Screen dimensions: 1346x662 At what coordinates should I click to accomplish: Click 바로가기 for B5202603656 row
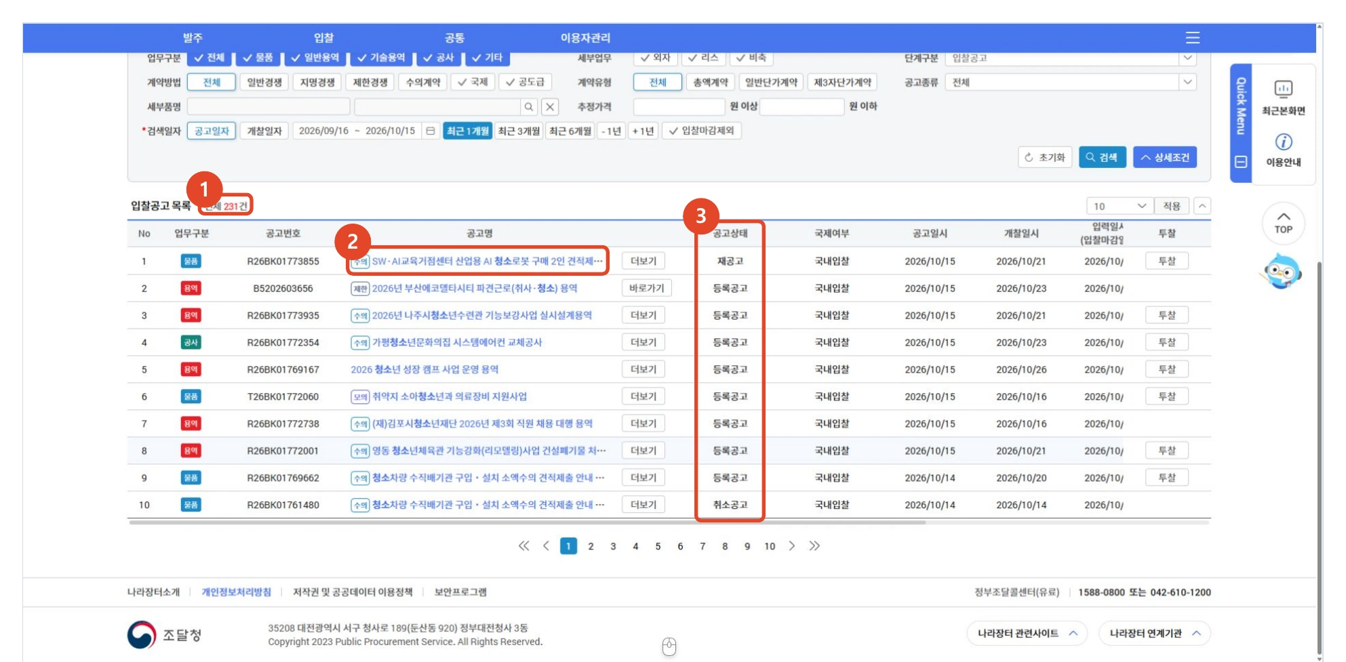tap(646, 288)
